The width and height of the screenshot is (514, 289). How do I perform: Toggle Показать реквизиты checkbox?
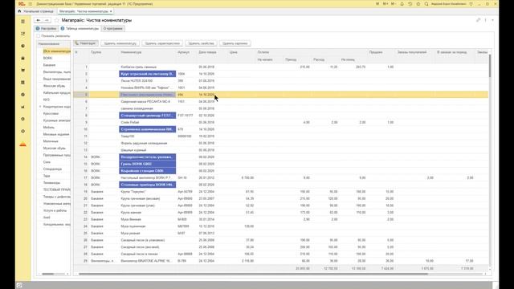[x=38, y=35]
